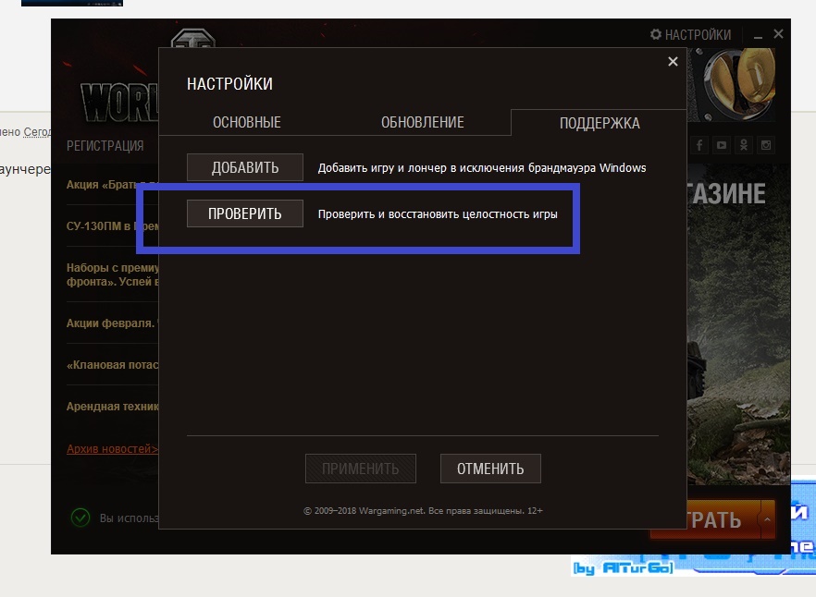Open the Odnoklassniki social icon

pyautogui.click(x=744, y=145)
